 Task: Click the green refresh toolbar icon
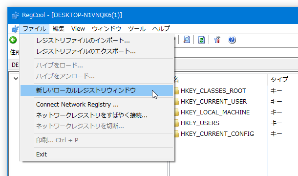tap(201, 40)
